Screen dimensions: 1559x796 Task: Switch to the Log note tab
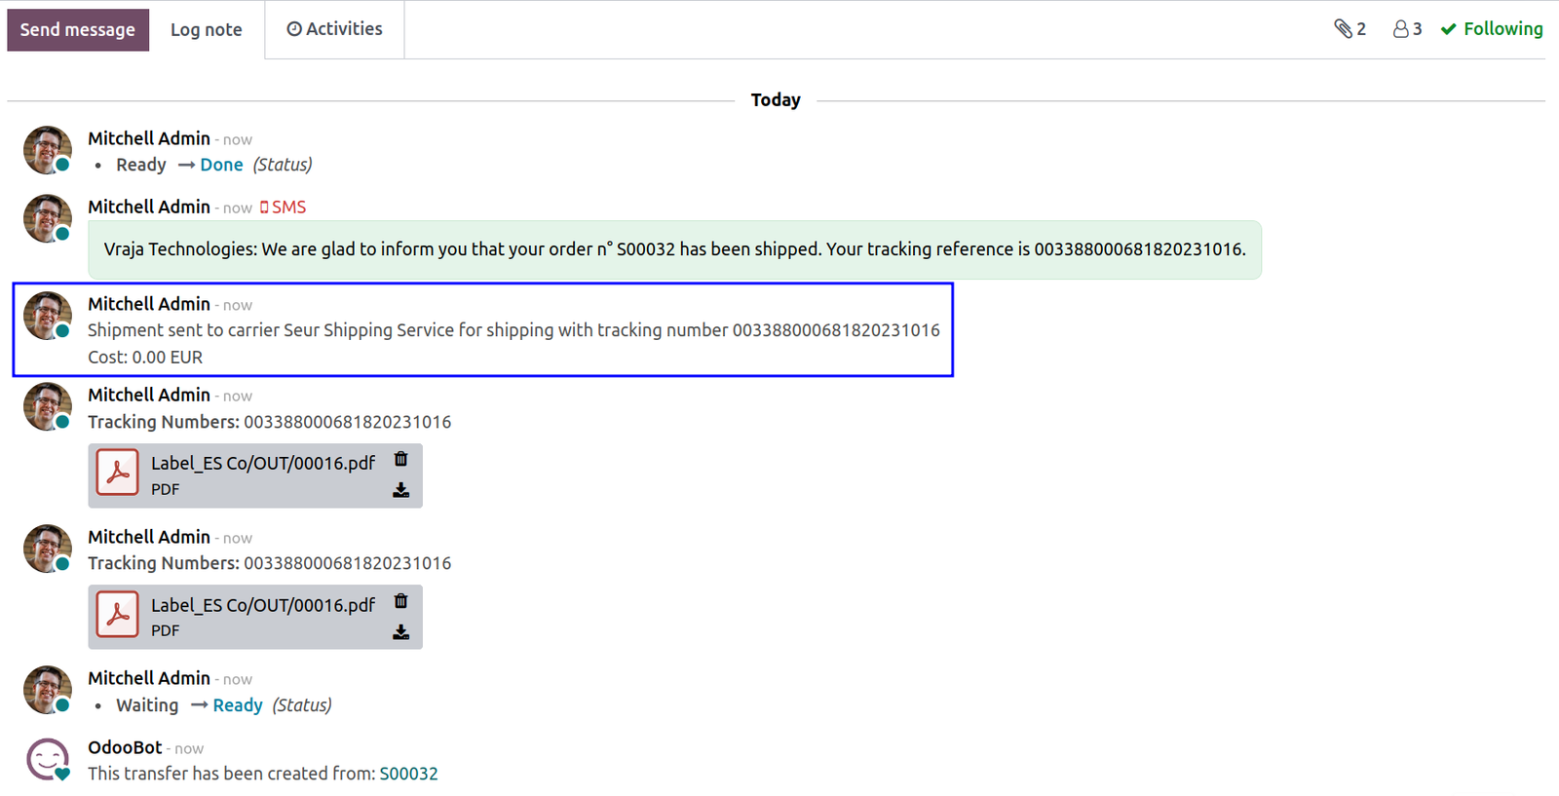tap(207, 29)
